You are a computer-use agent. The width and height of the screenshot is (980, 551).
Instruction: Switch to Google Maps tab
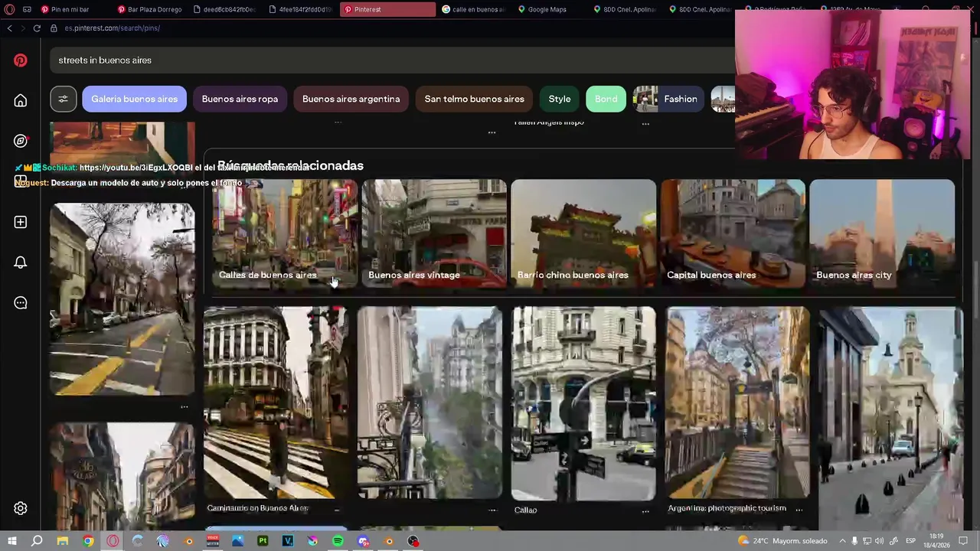548,9
